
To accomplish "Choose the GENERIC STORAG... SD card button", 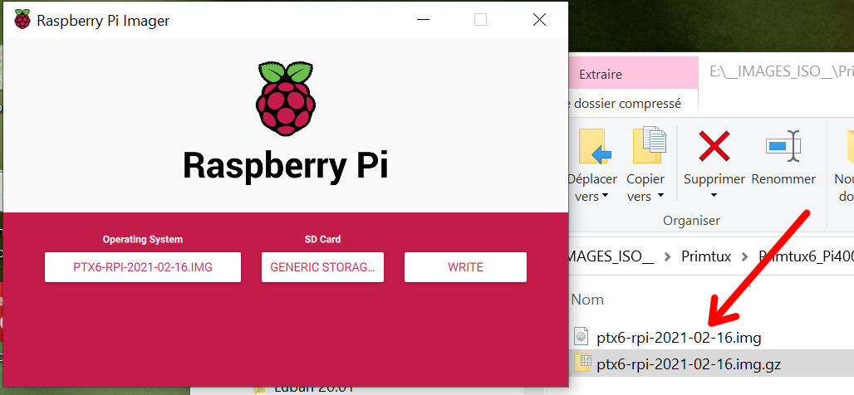I will [322, 267].
